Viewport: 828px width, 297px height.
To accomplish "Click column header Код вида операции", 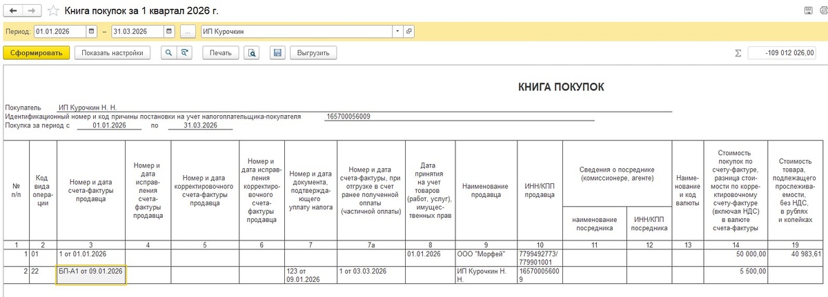I will click(x=42, y=191).
